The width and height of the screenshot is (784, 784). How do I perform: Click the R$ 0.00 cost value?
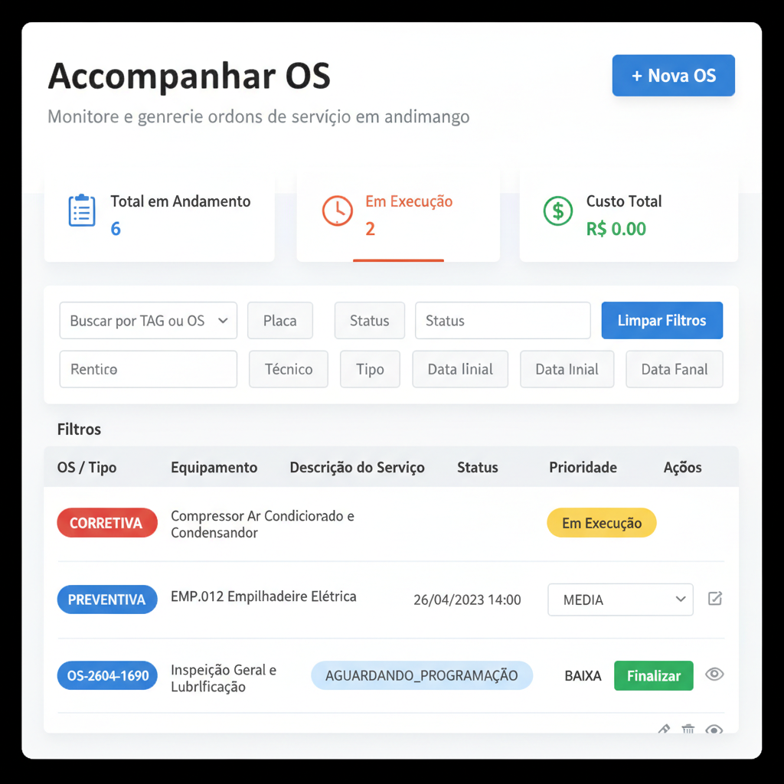(616, 229)
